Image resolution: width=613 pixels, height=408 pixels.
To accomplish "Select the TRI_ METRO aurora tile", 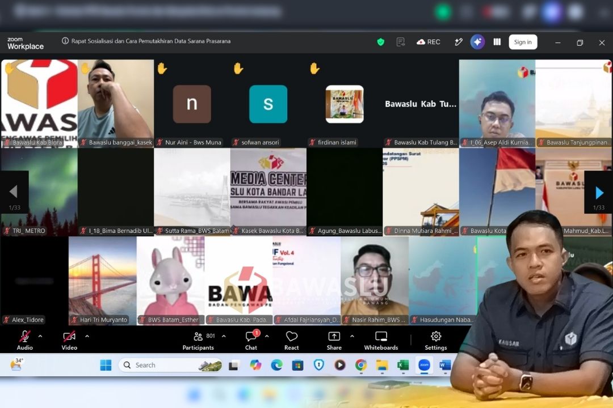I will point(39,192).
